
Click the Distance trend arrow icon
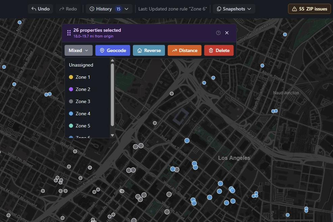tap(174, 50)
